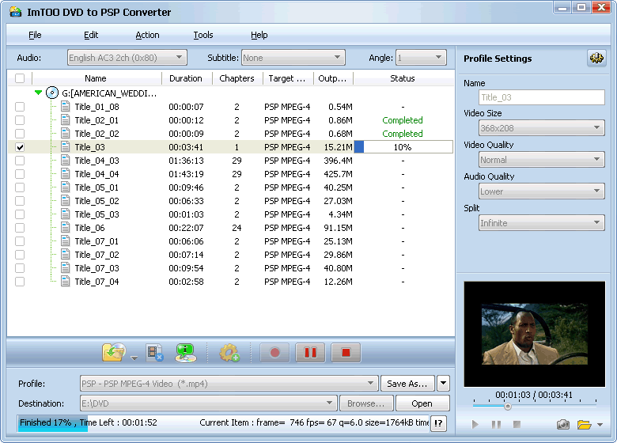Click the Open destination button
This screenshot has width=617, height=443.
tap(422, 403)
